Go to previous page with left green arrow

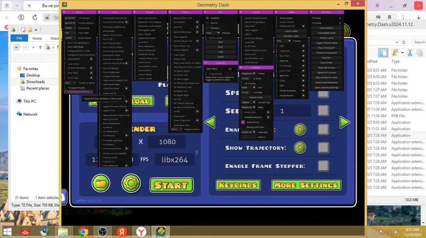pos(210,122)
